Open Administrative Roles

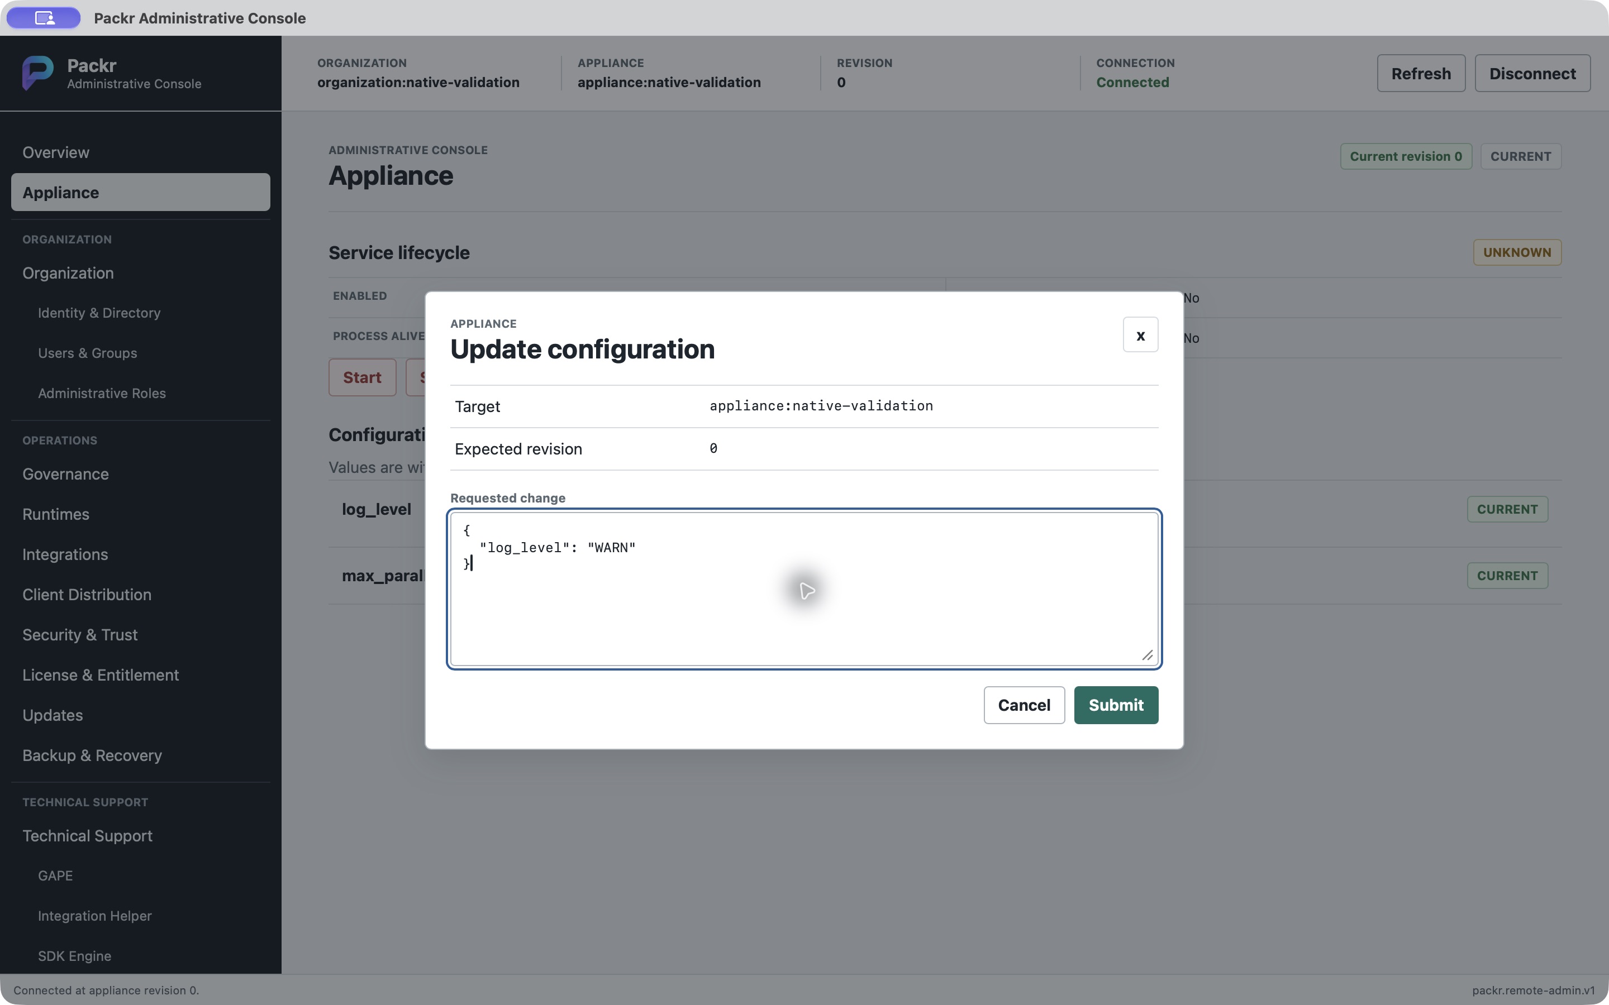click(102, 393)
